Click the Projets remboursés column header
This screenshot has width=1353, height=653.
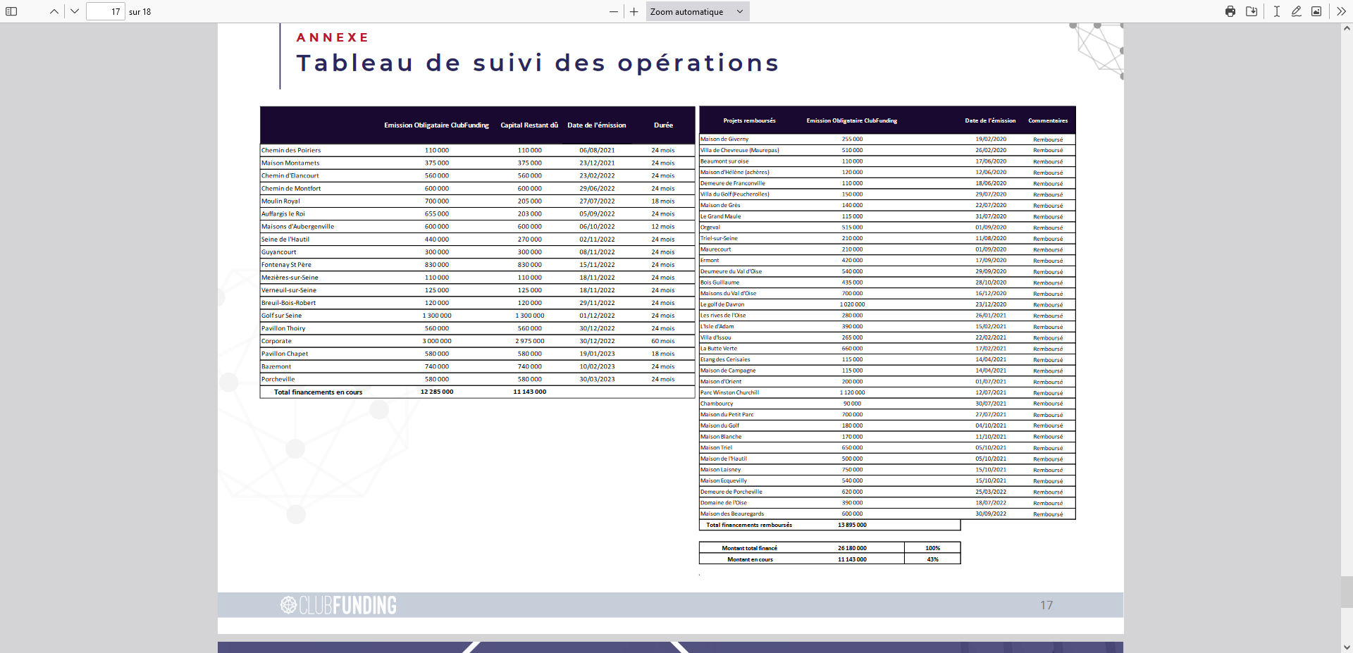(749, 120)
